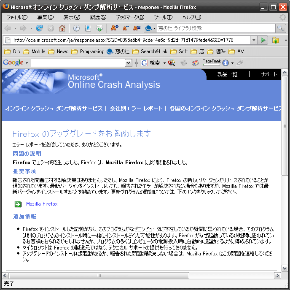Click the address bar URL field
290x290 pixels.
point(132,40)
